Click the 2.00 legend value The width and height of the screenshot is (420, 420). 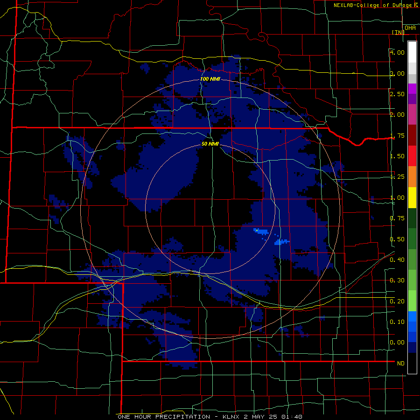pyautogui.click(x=397, y=115)
